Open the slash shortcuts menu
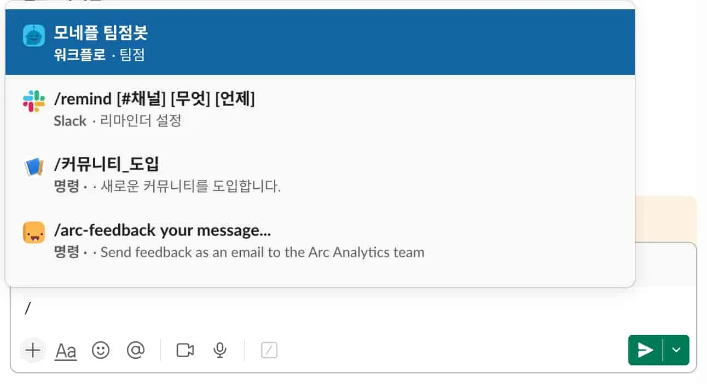Image resolution: width=707 pixels, height=384 pixels. click(x=268, y=350)
